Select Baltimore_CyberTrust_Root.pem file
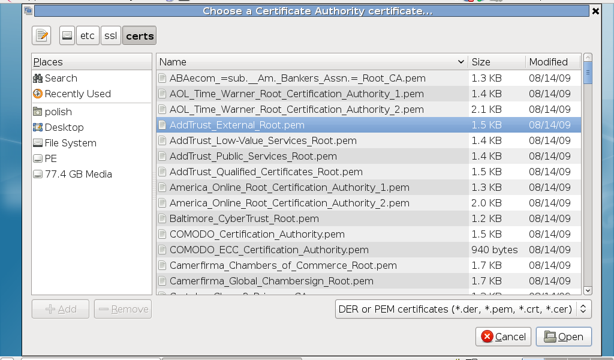The width and height of the screenshot is (614, 360). 244,218
